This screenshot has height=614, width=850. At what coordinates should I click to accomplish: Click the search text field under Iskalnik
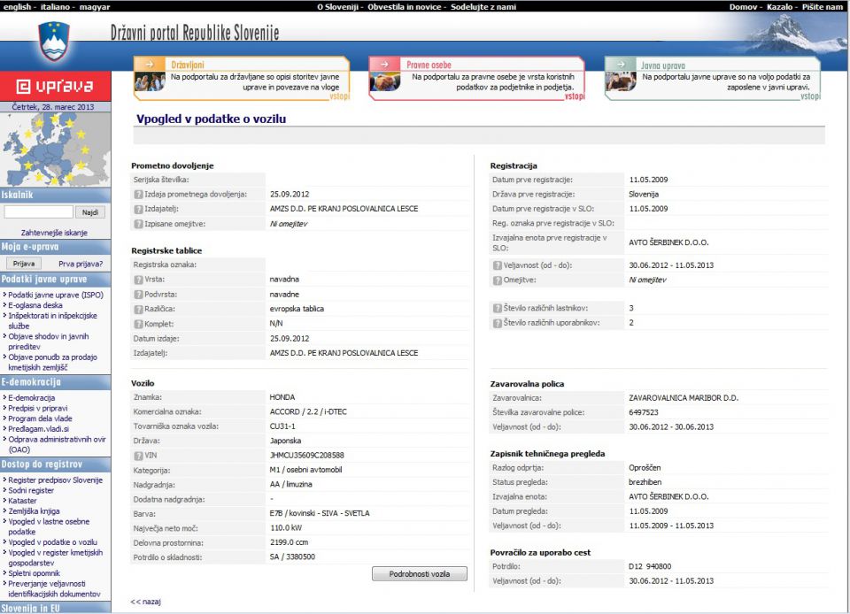coord(38,211)
